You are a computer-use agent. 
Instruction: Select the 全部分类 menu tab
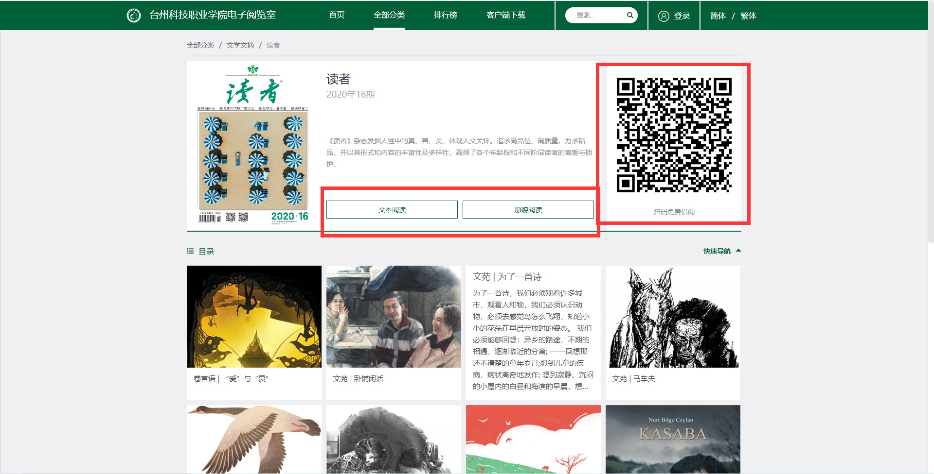pyautogui.click(x=389, y=15)
